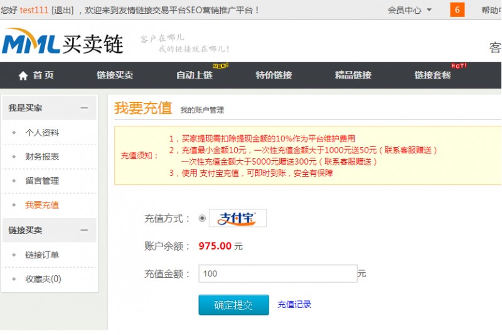
Task: Click the 充值金额 amount input field
Action: coord(277,273)
